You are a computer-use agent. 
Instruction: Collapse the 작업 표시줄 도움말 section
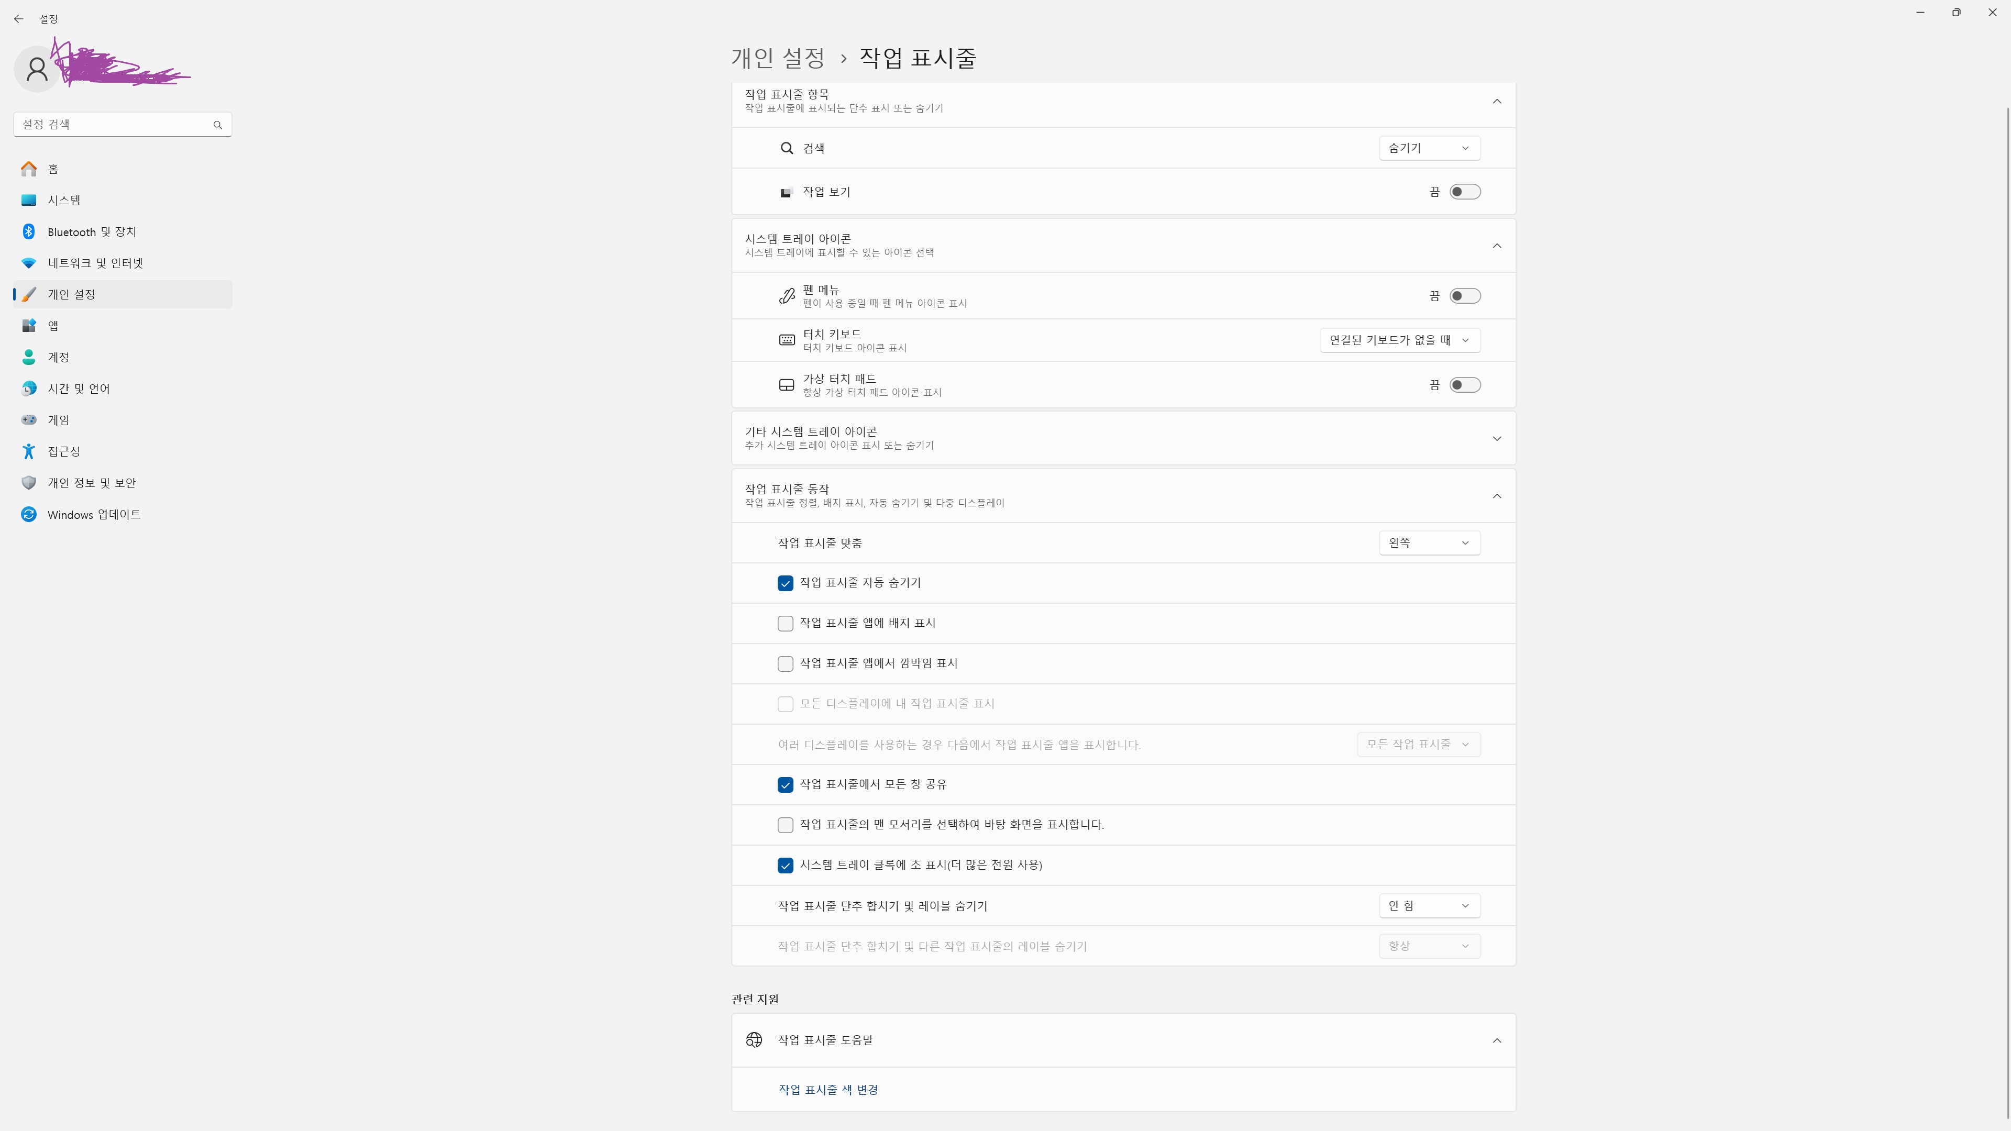click(x=1497, y=1040)
